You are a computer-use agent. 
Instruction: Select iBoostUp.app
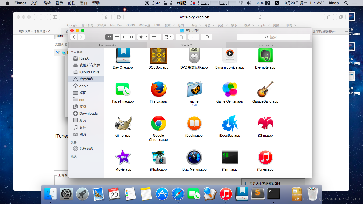coord(230,124)
